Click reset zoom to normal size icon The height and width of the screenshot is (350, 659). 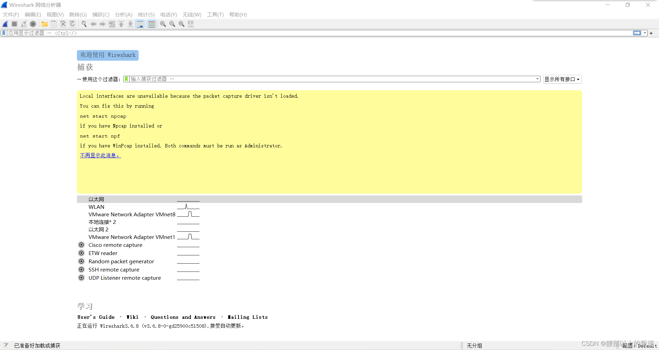click(182, 24)
